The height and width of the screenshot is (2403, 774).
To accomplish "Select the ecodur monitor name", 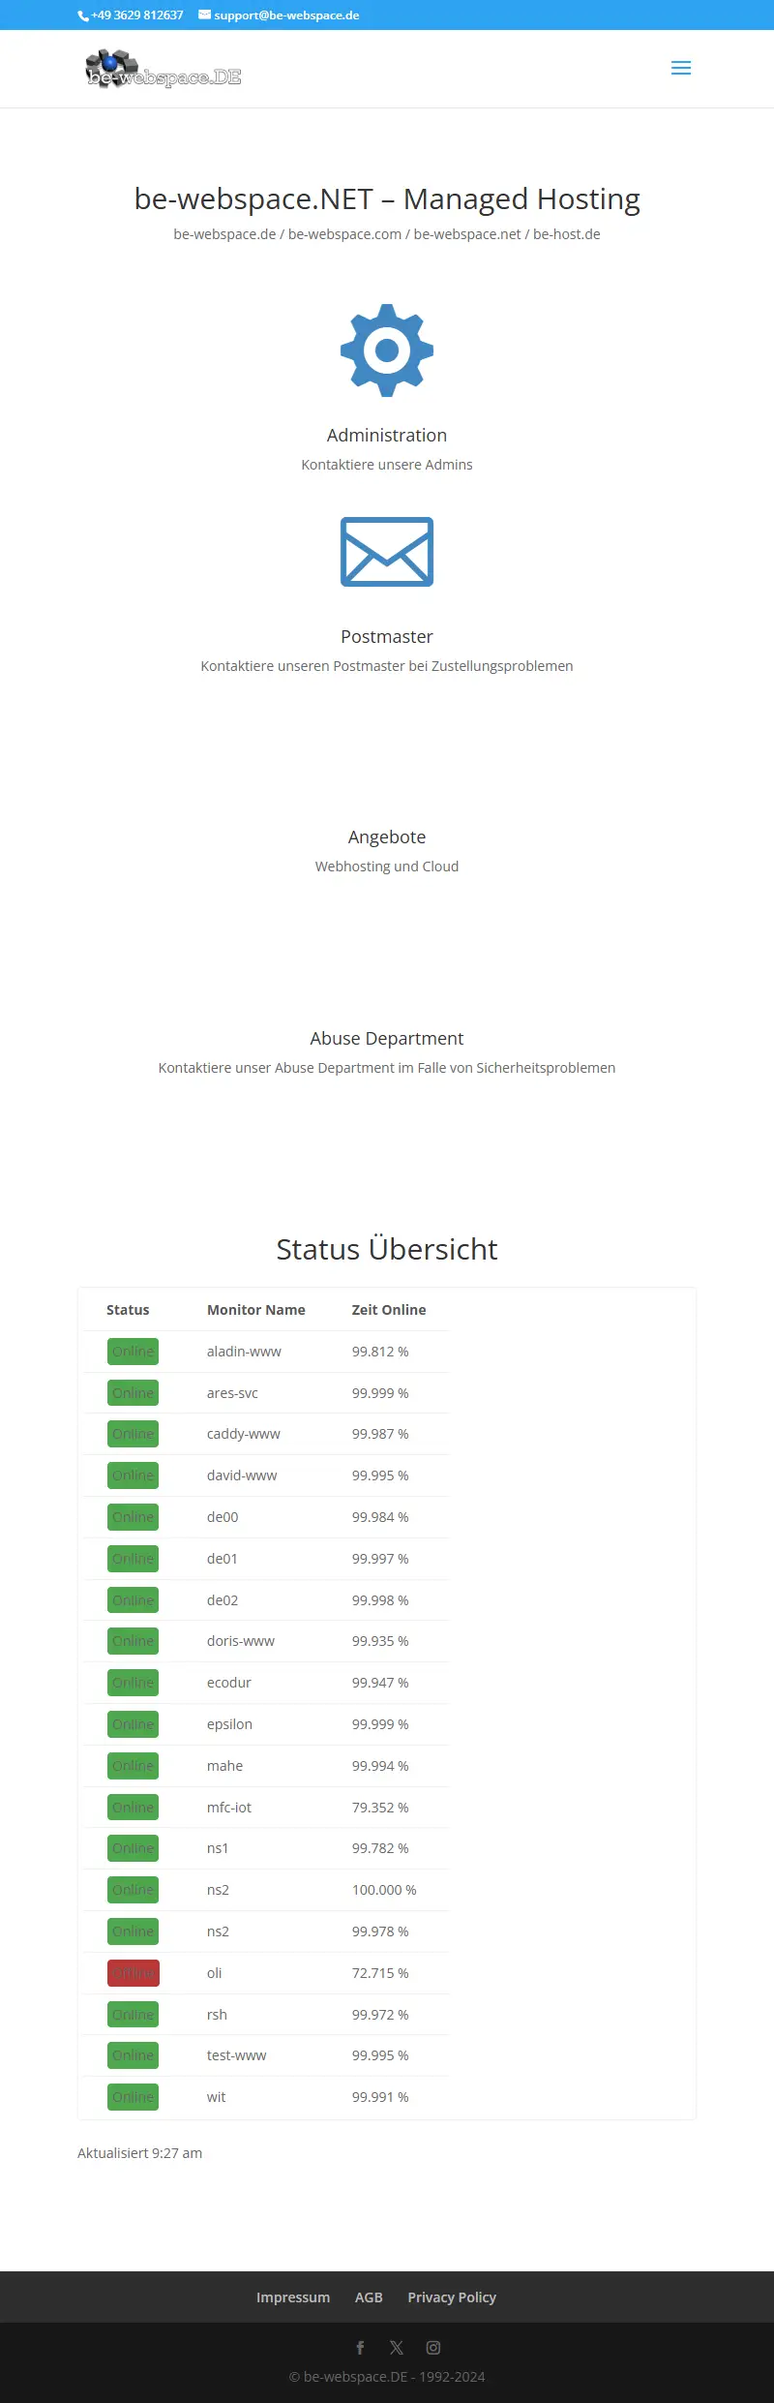I will point(229,1683).
